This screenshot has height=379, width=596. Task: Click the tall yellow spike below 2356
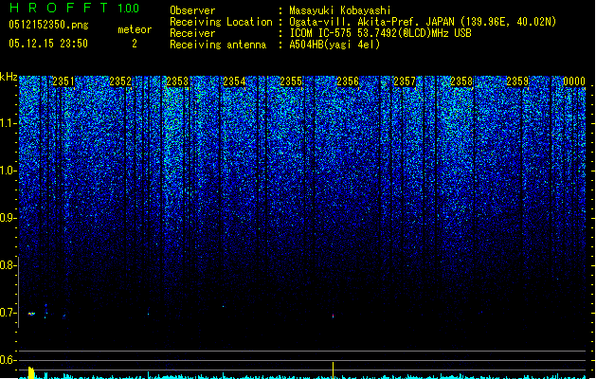pyautogui.click(x=334, y=370)
